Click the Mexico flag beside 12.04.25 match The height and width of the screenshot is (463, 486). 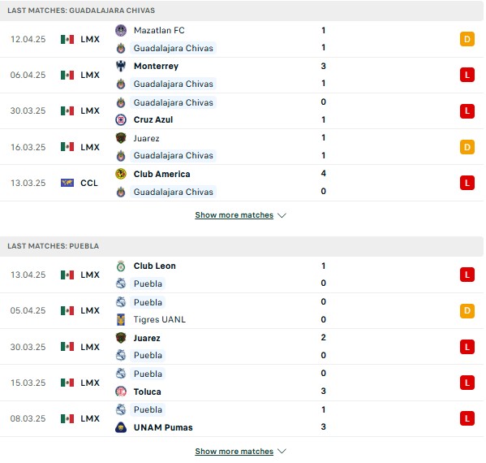[x=67, y=40]
